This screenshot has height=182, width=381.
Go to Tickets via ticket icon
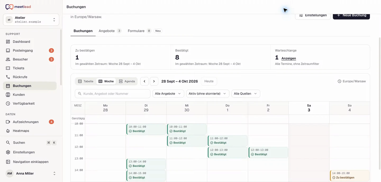click(x=8, y=68)
